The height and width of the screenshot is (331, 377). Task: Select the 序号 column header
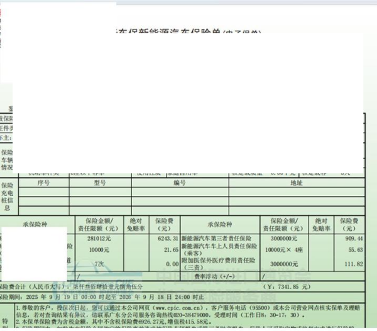tap(43, 183)
